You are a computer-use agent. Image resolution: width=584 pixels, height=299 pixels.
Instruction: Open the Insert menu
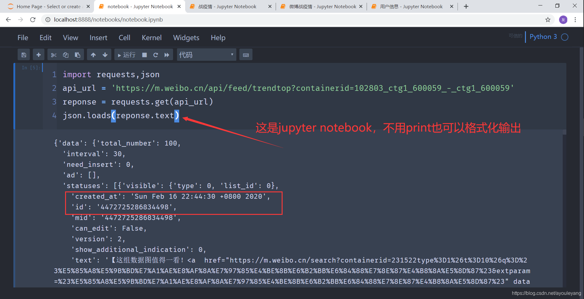click(x=98, y=38)
